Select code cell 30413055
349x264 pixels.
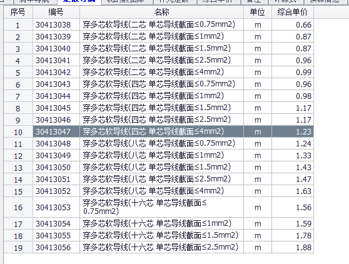(56, 236)
